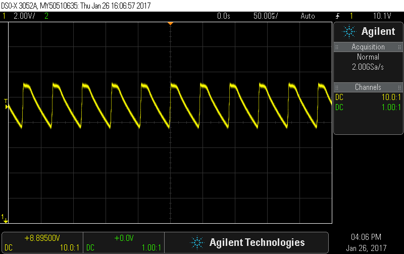Open the 0.0s horizontal delay value
Image resolution: width=404 pixels, height=254 pixels.
point(223,16)
